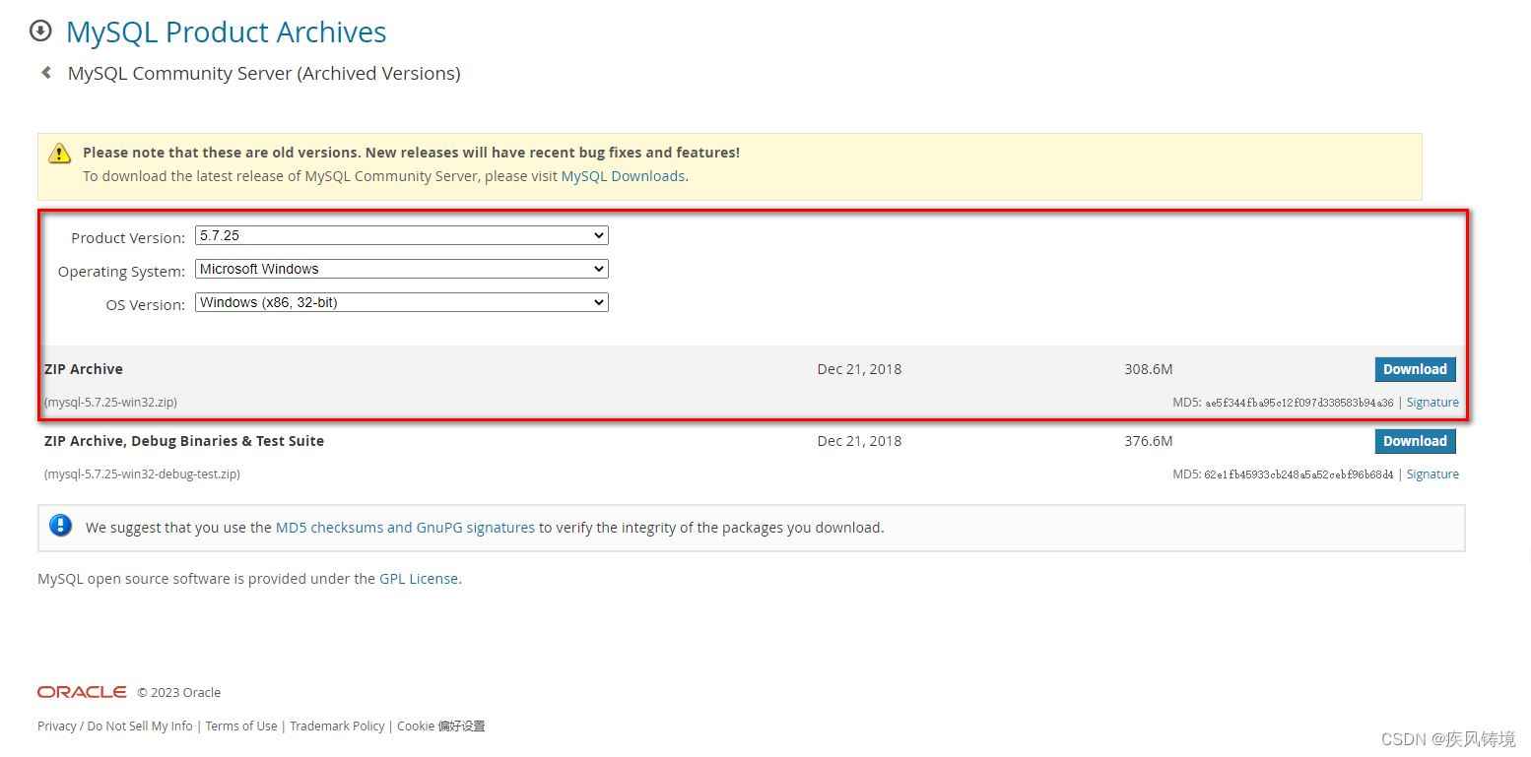
Task: Follow the MySQL Downloads link
Action: click(x=623, y=176)
